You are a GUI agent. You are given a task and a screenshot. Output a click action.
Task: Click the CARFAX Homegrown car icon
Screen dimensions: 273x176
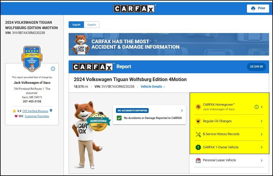[x=198, y=107]
